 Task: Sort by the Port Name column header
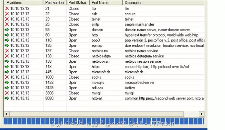click(106, 3)
